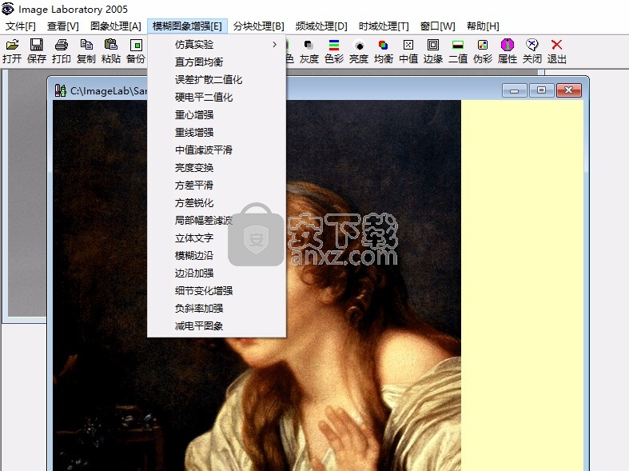Open the 频域处理[D] menu
Screen dimensions: 629x471
(321, 26)
